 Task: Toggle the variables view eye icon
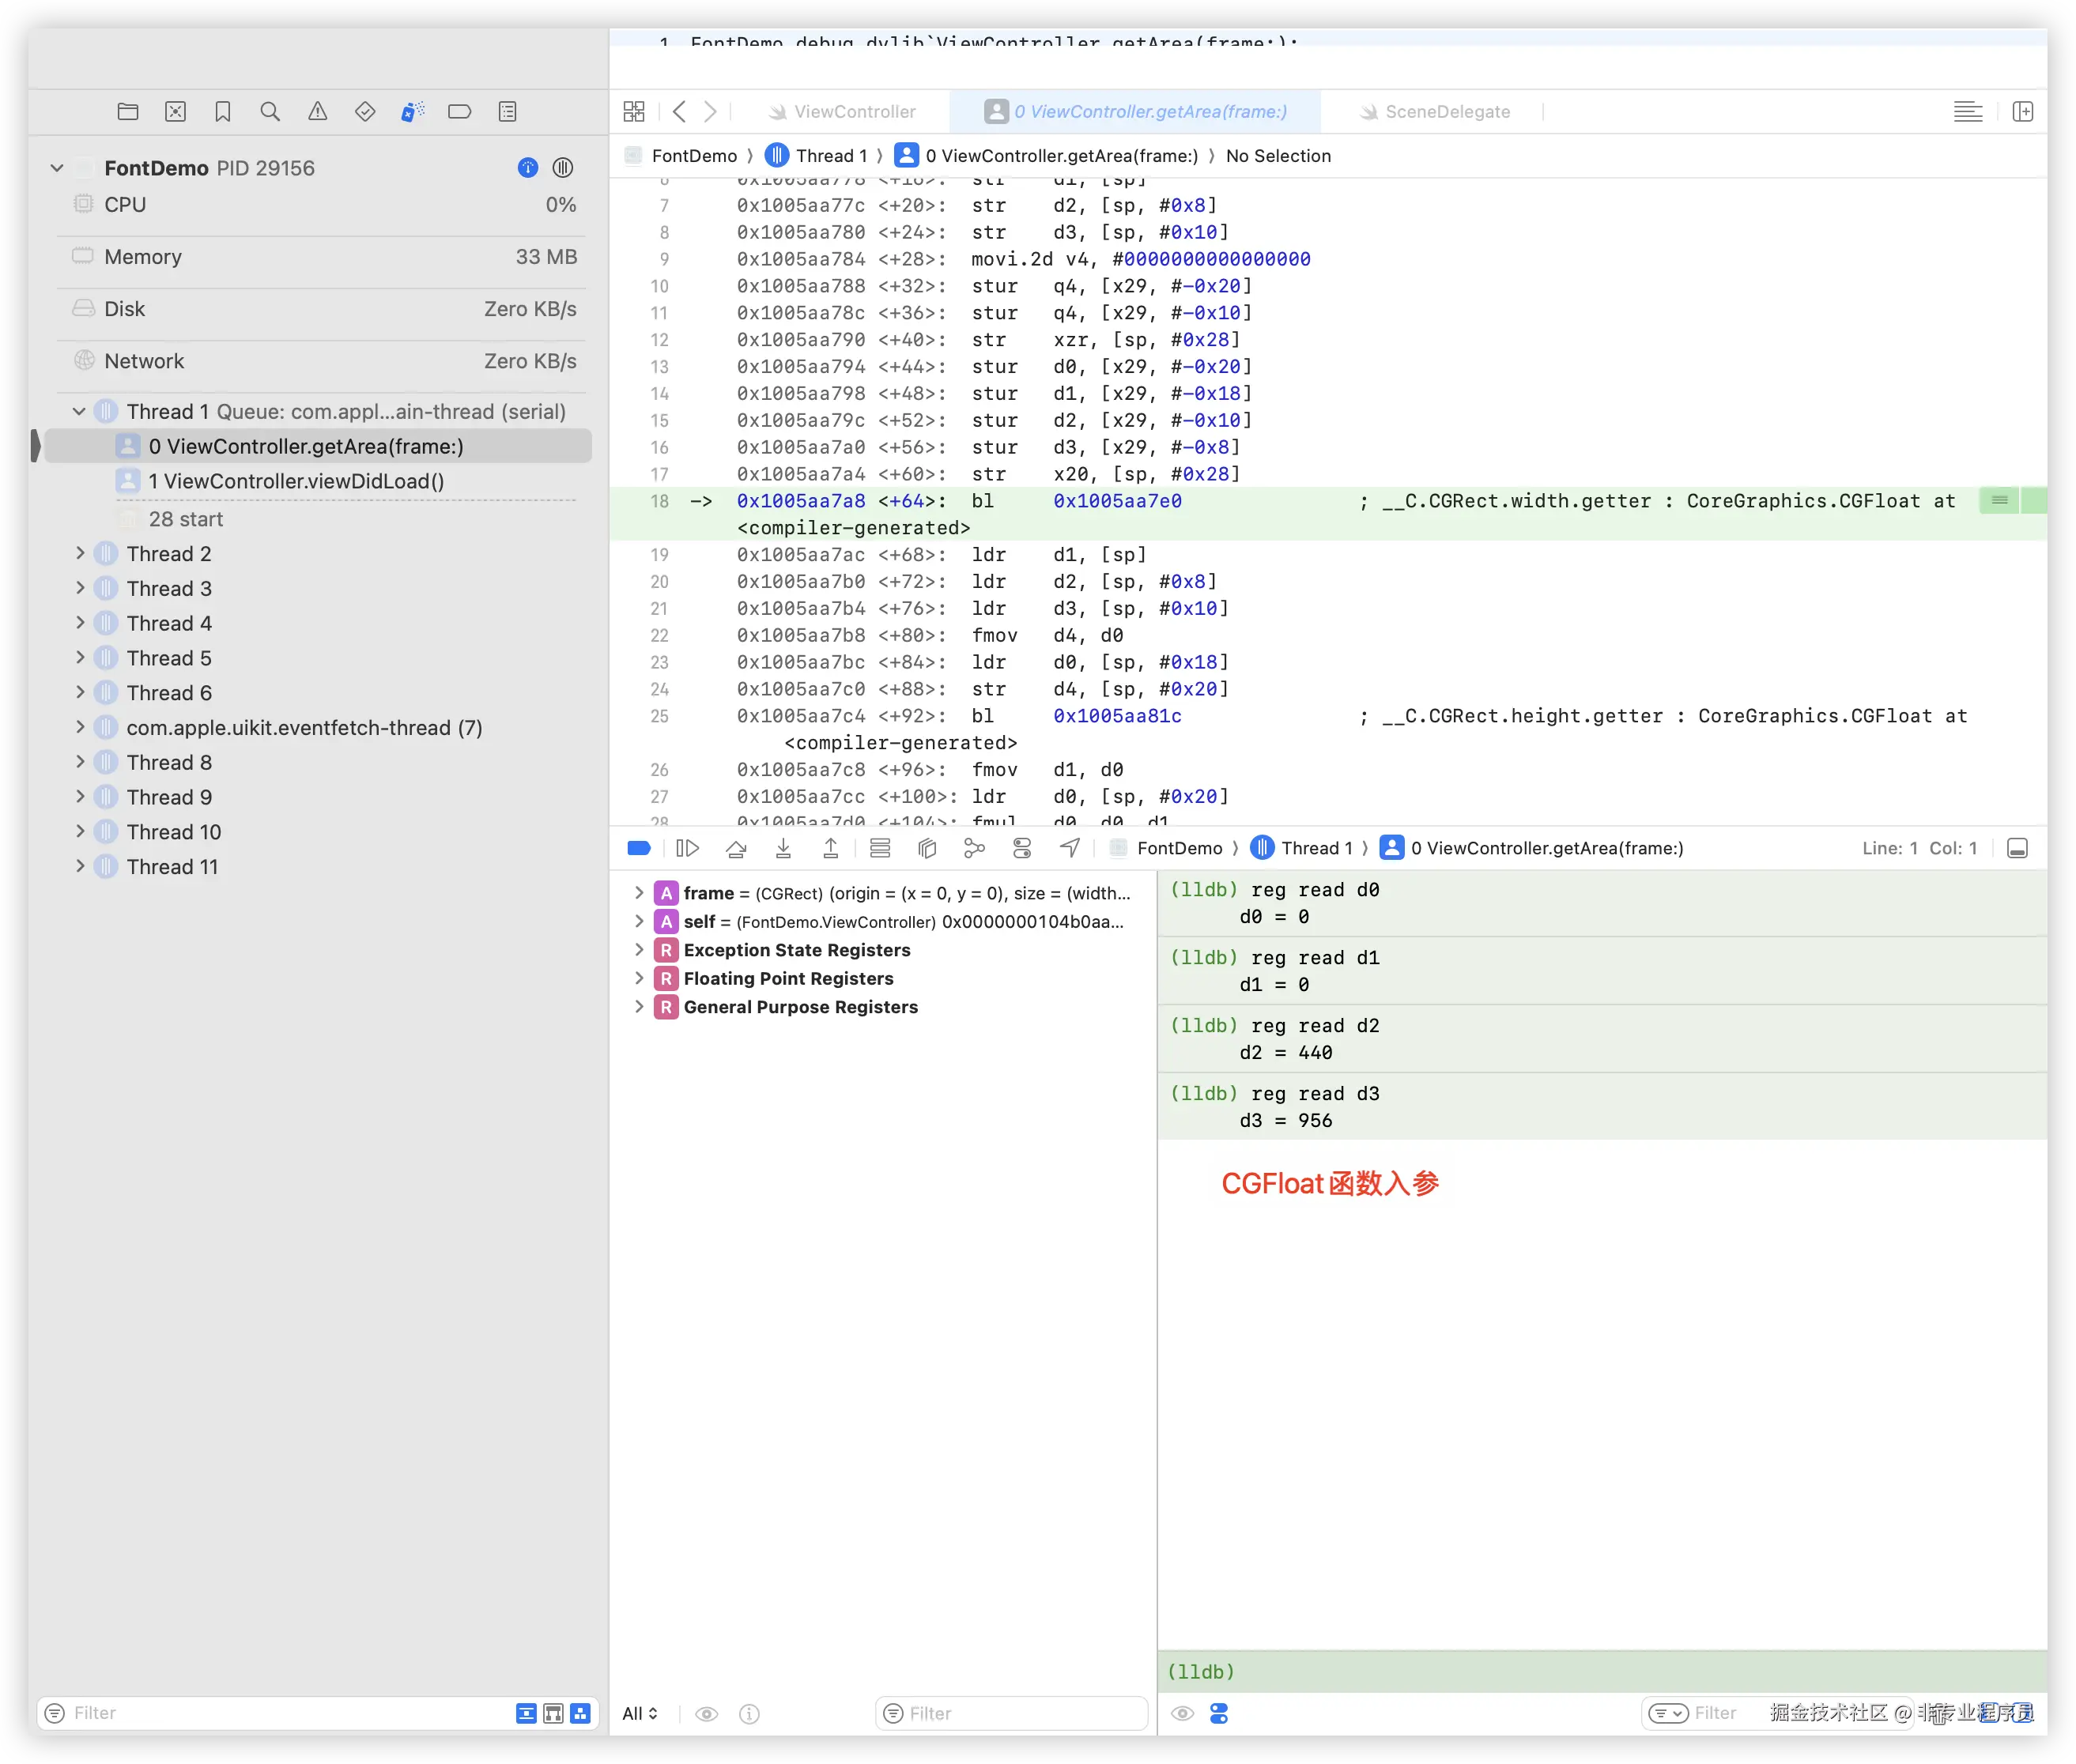706,1714
